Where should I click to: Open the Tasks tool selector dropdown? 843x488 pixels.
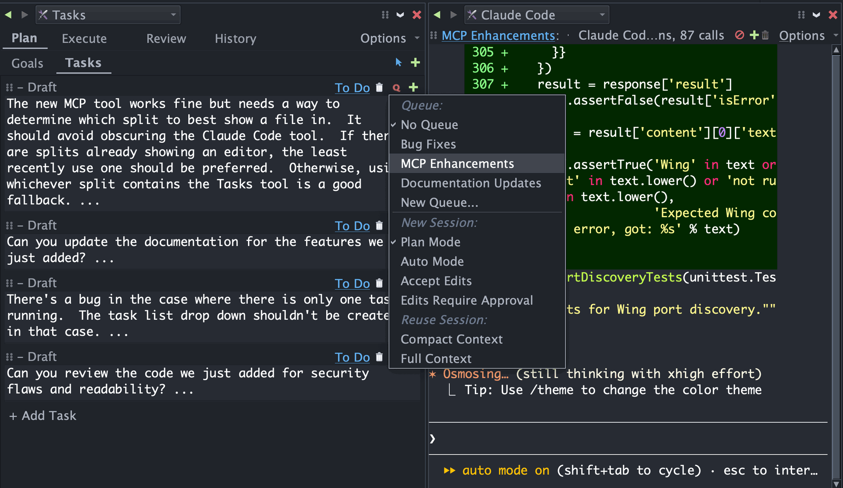[108, 15]
